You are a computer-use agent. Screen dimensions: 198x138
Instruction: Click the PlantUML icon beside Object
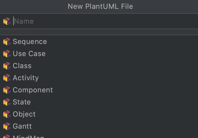point(7,114)
